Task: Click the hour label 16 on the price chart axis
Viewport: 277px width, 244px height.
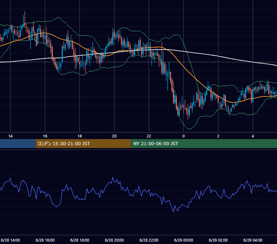Action: click(45, 136)
